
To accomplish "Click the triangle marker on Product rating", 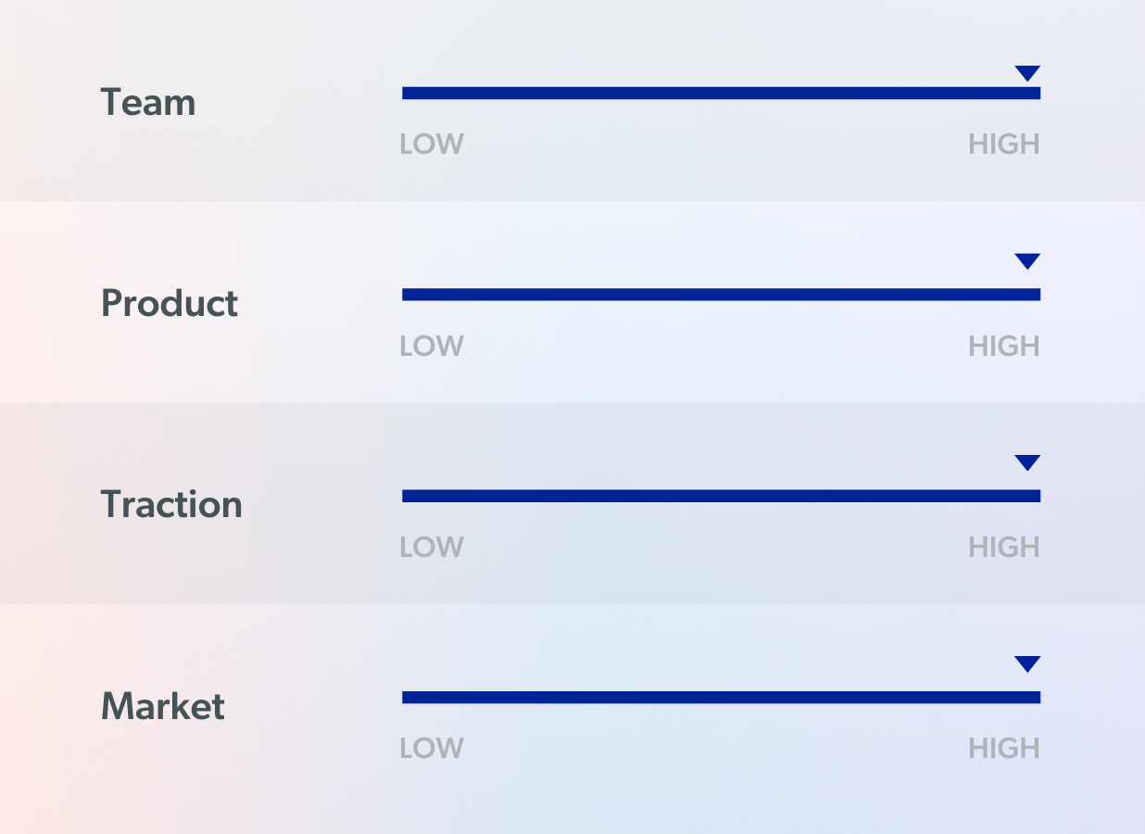I will point(1027,261).
